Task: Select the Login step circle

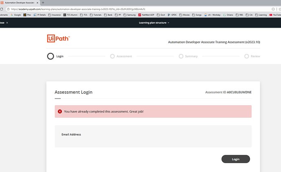Action: click(x=50, y=56)
